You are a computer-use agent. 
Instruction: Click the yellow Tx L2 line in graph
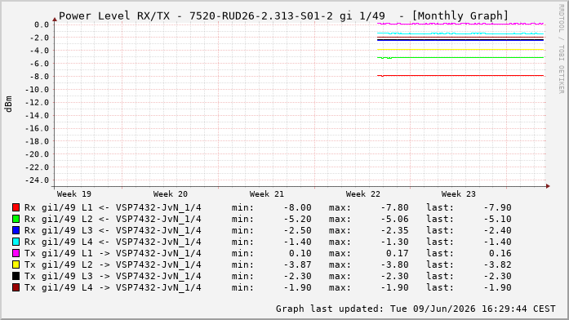(x=461, y=50)
